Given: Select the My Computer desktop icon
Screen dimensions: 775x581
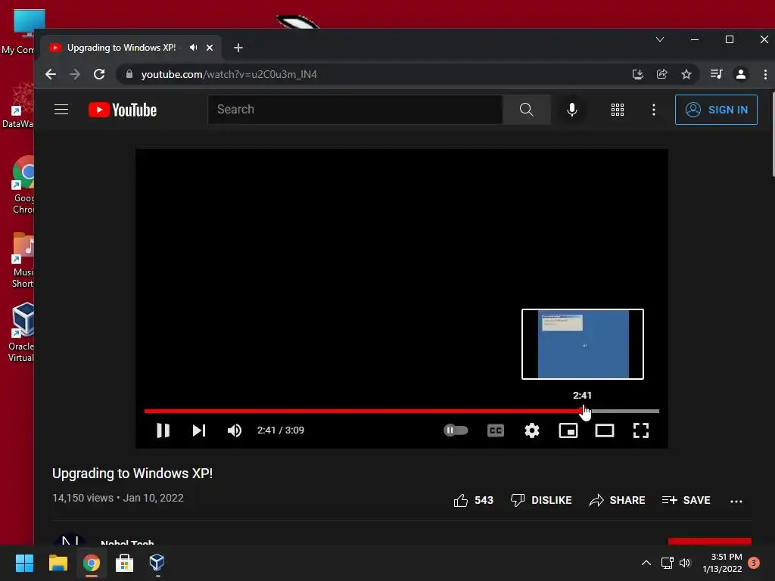Looking at the screenshot, I should 19,31.
